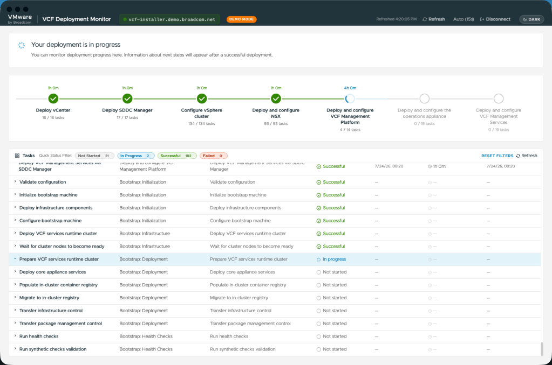Click Successful icon for Configure bootstrap machine
Image resolution: width=552 pixels, height=365 pixels.
click(x=318, y=221)
